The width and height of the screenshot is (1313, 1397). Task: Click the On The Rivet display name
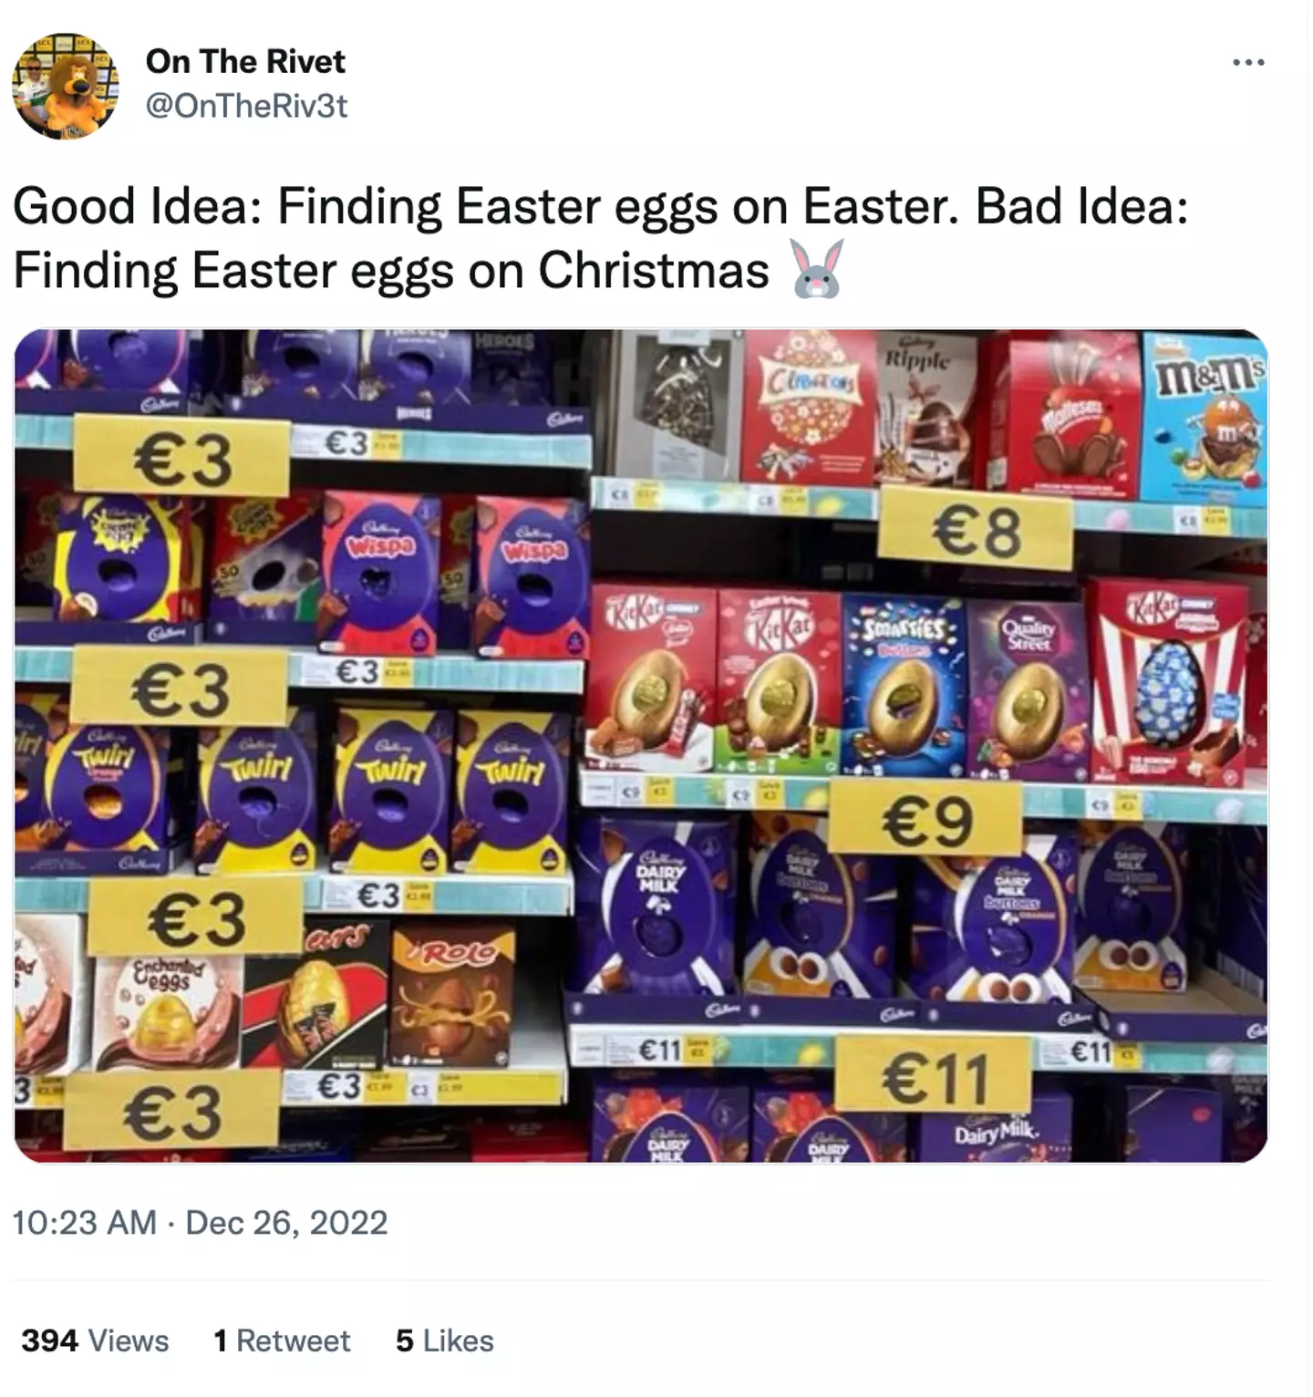(x=245, y=61)
